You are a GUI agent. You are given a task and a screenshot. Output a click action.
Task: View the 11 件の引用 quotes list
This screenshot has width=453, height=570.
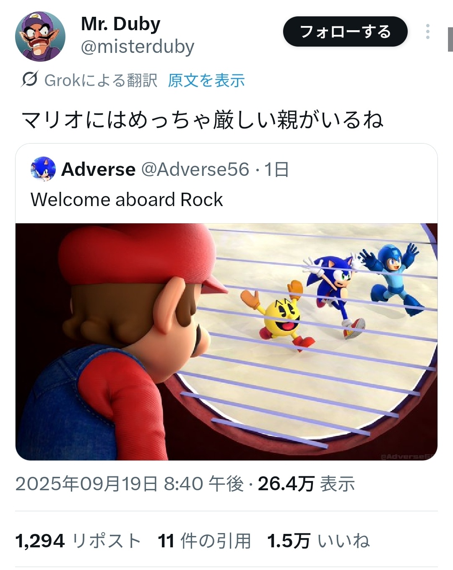[204, 541]
